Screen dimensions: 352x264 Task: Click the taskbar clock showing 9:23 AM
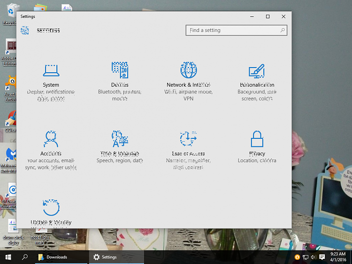coord(337,257)
